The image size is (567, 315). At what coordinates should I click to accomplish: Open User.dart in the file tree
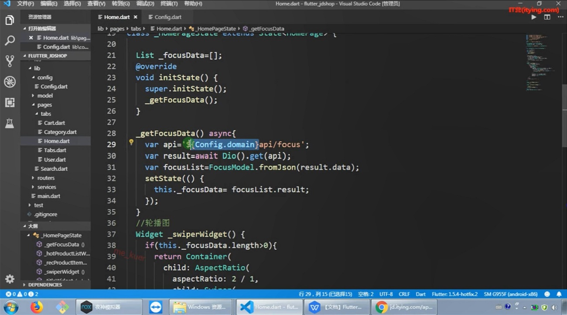click(55, 160)
